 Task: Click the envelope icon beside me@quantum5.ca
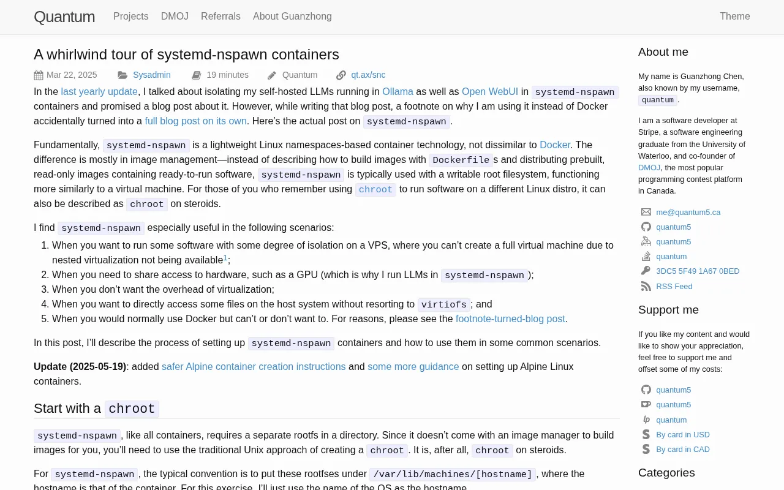(x=646, y=212)
